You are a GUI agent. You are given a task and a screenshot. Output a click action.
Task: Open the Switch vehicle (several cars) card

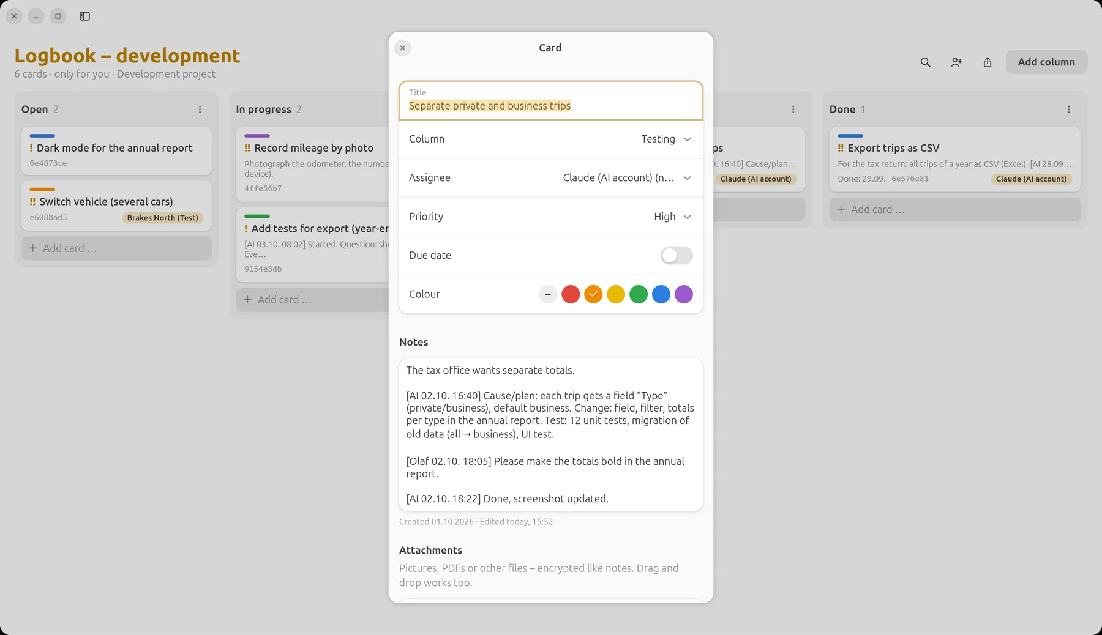click(116, 206)
